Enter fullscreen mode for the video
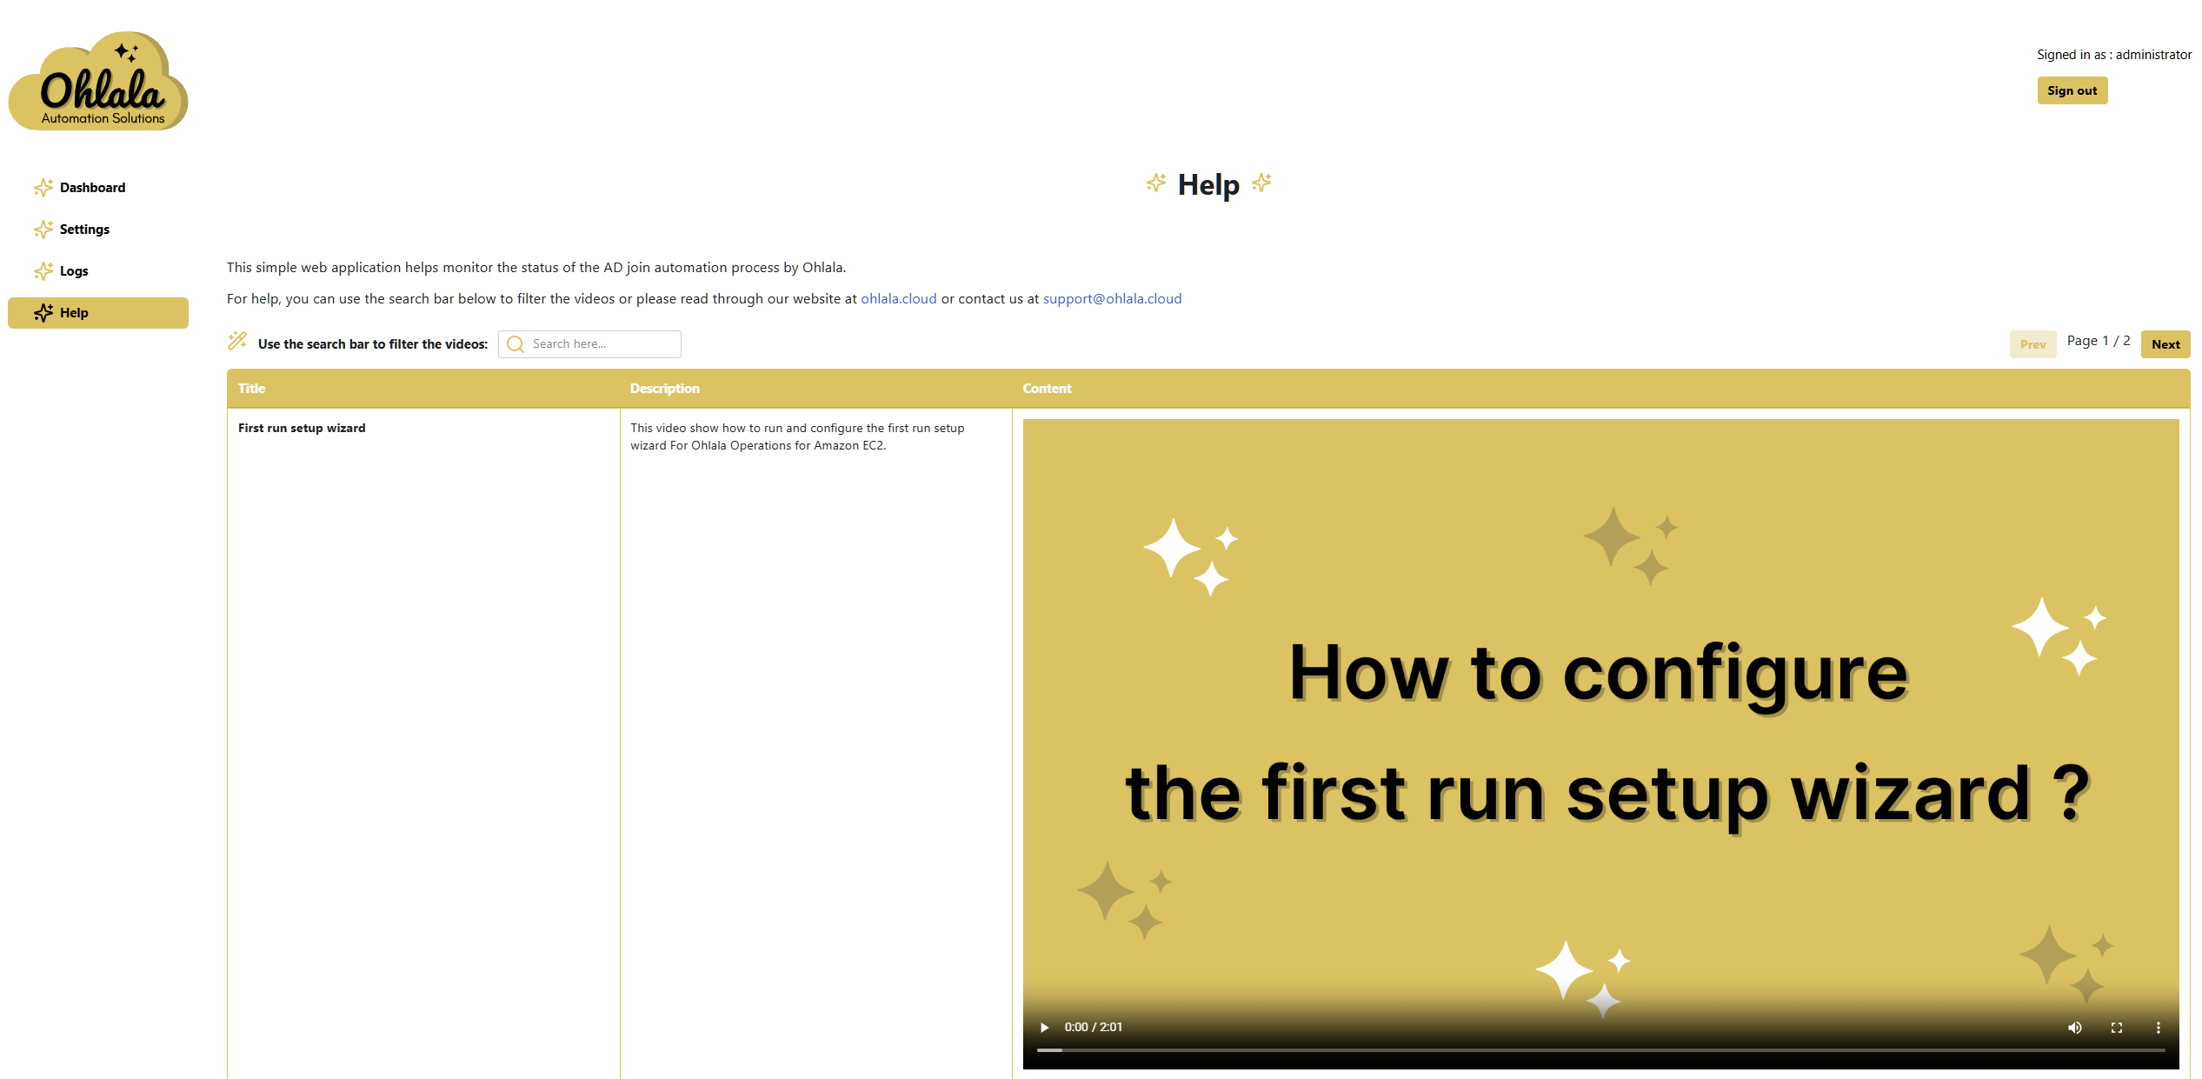 (x=2116, y=1028)
